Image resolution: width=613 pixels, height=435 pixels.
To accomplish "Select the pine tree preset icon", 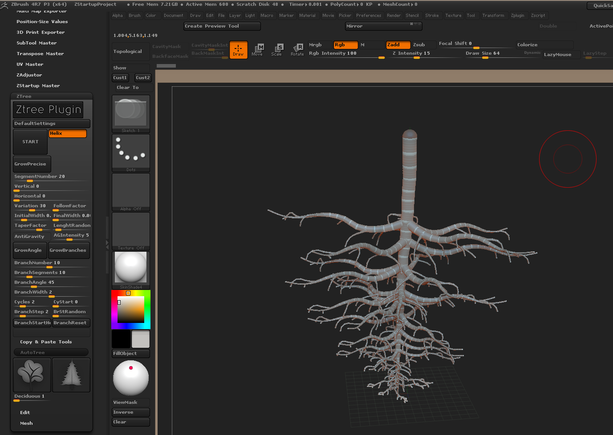I will [x=71, y=375].
